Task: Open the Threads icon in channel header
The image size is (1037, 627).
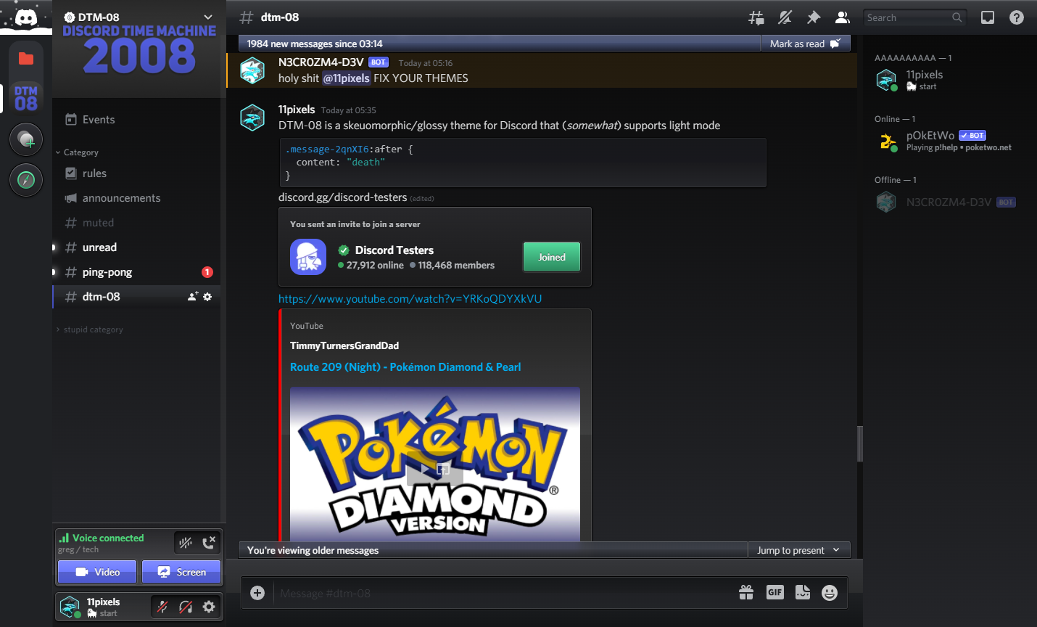Action: [756, 17]
